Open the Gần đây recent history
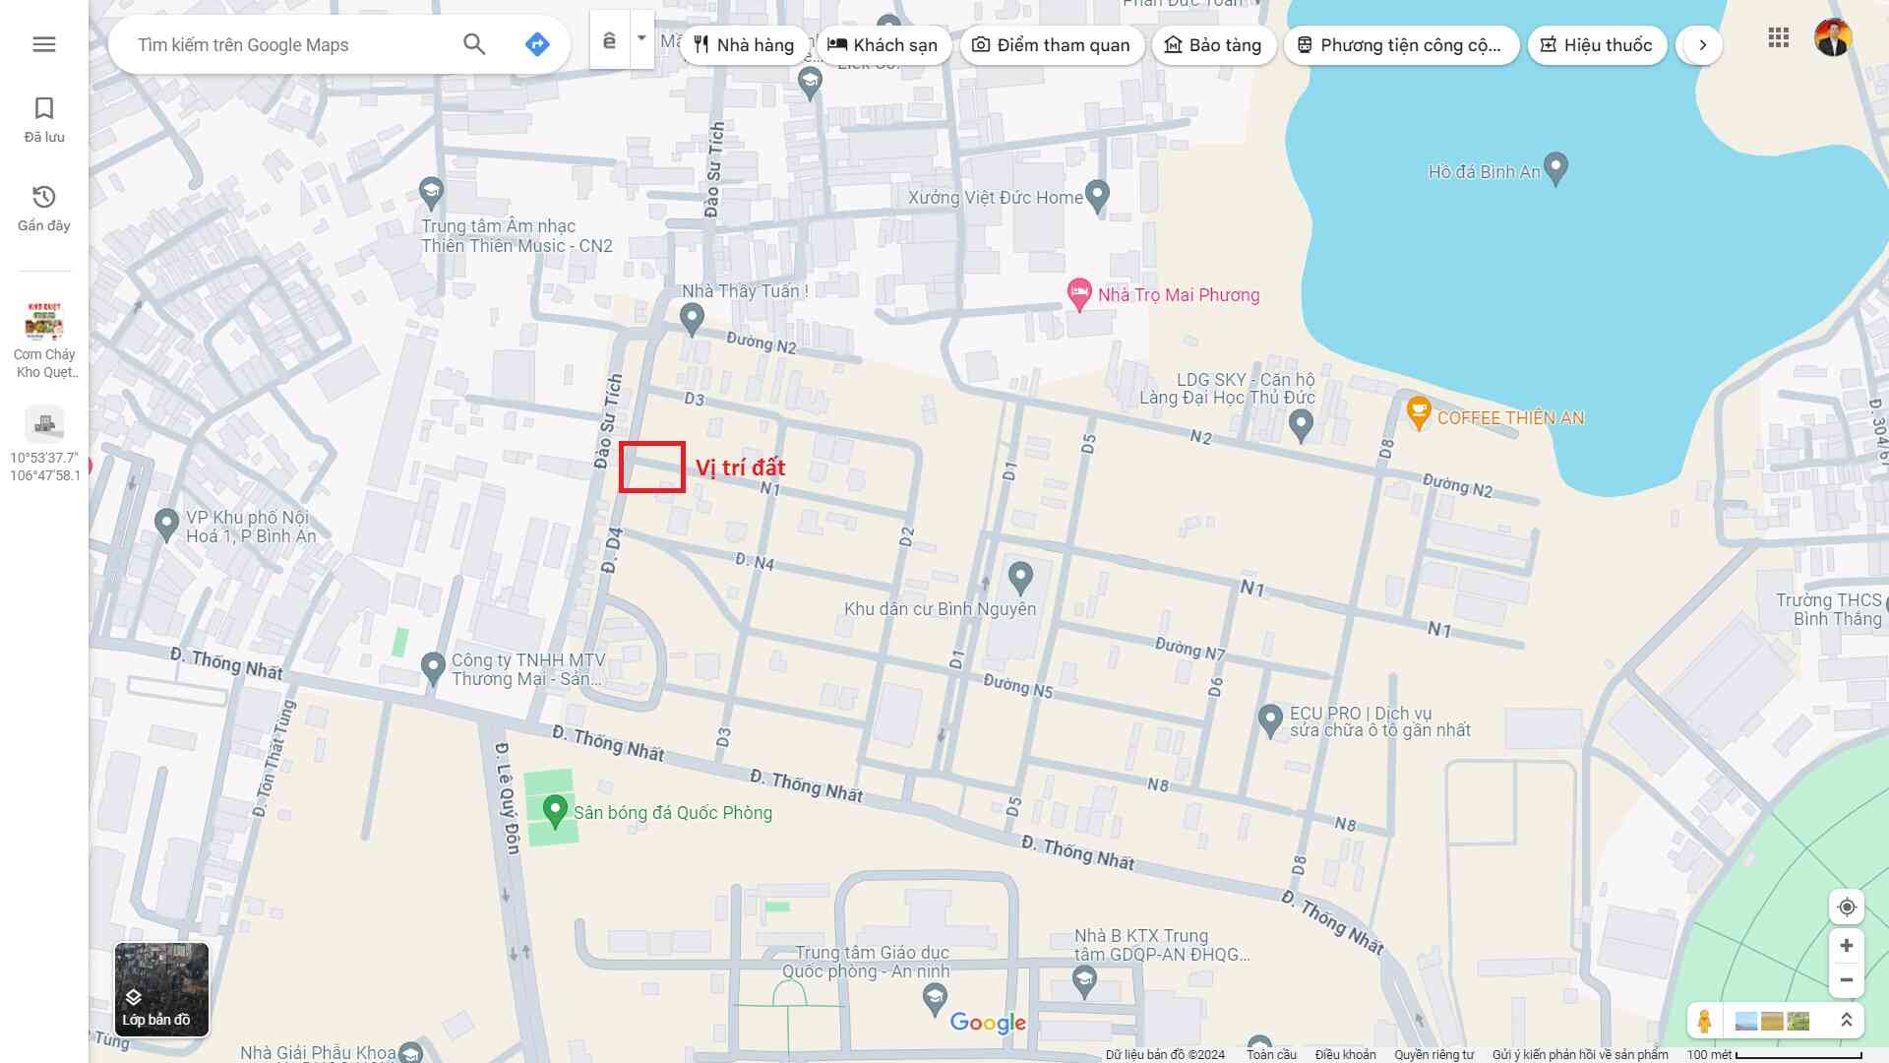 (x=44, y=208)
